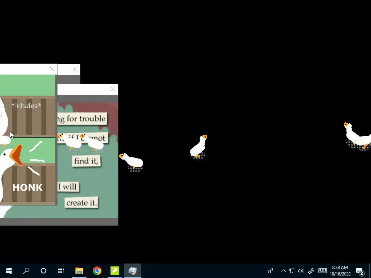Open network status icon
Screen dimensions: 371x278
tap(292, 271)
